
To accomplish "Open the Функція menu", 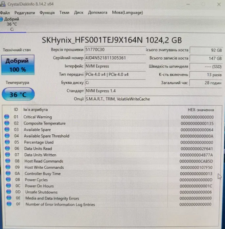I will (47, 13).
